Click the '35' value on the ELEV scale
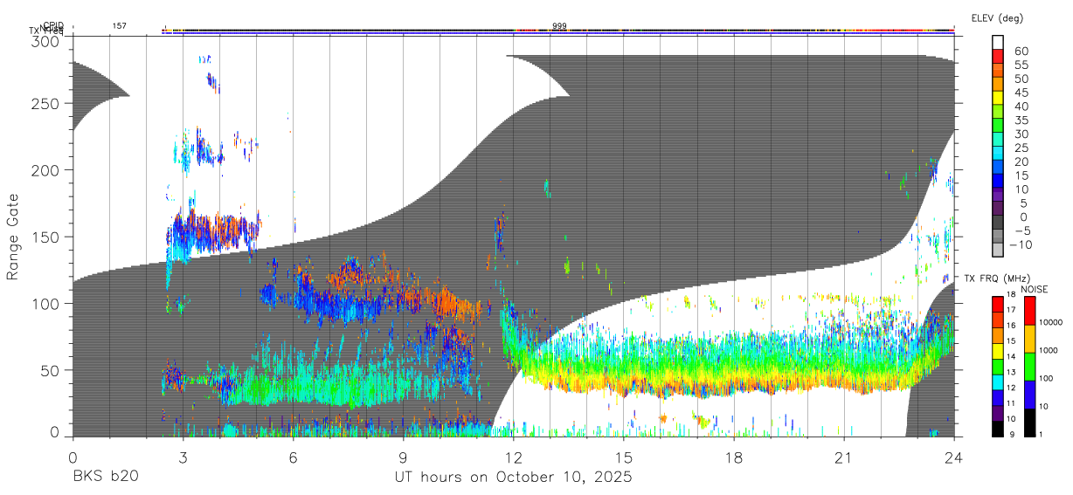The height and width of the screenshot is (495, 1073). click(1021, 120)
